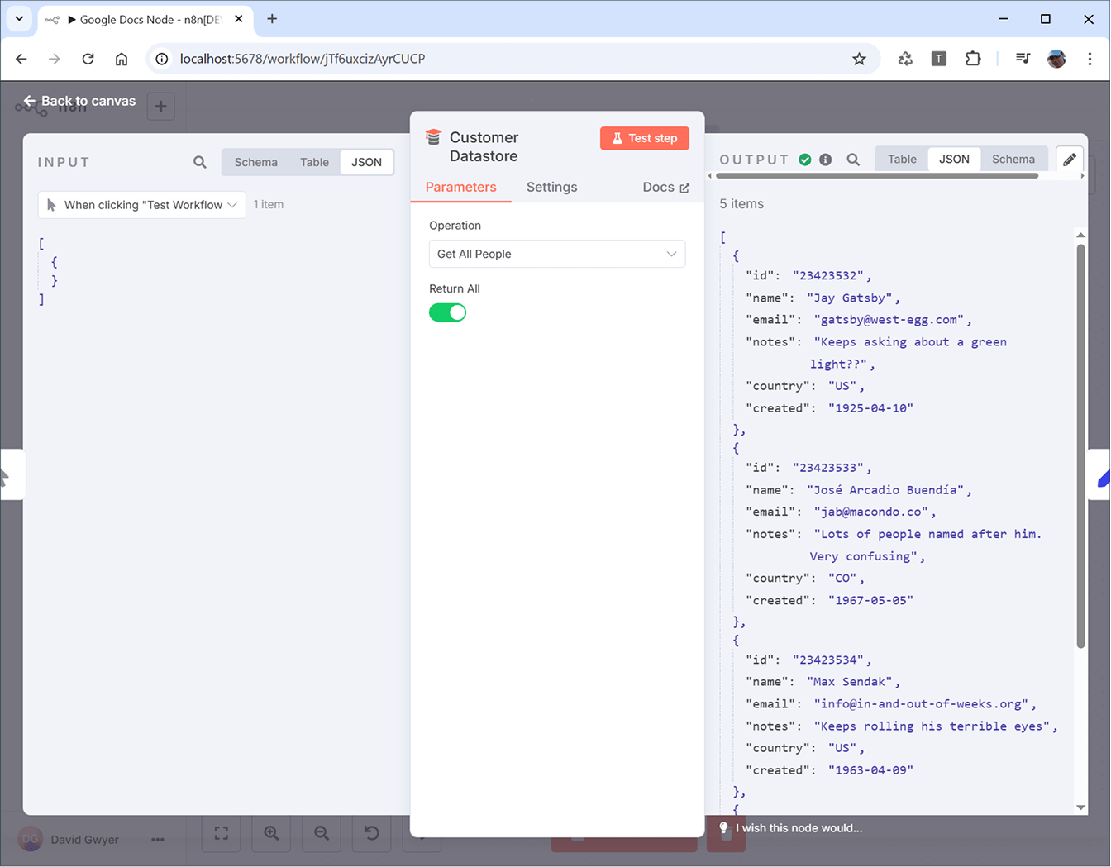Click I wish this node would link
1111x867 pixels.
coord(799,828)
